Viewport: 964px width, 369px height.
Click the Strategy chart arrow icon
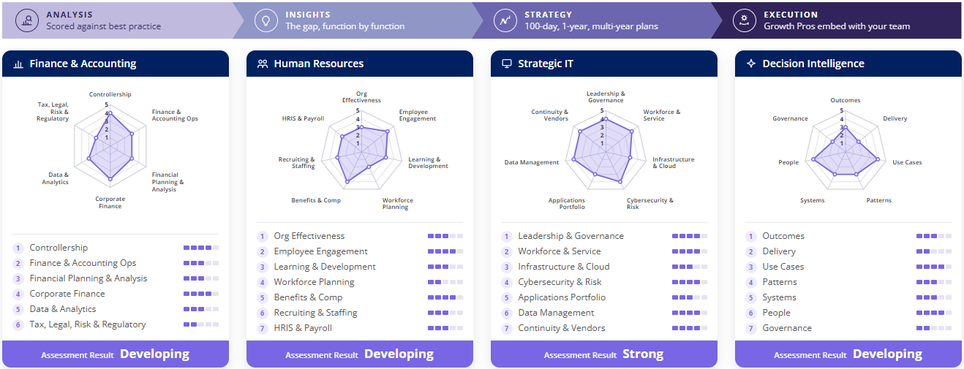coord(505,20)
